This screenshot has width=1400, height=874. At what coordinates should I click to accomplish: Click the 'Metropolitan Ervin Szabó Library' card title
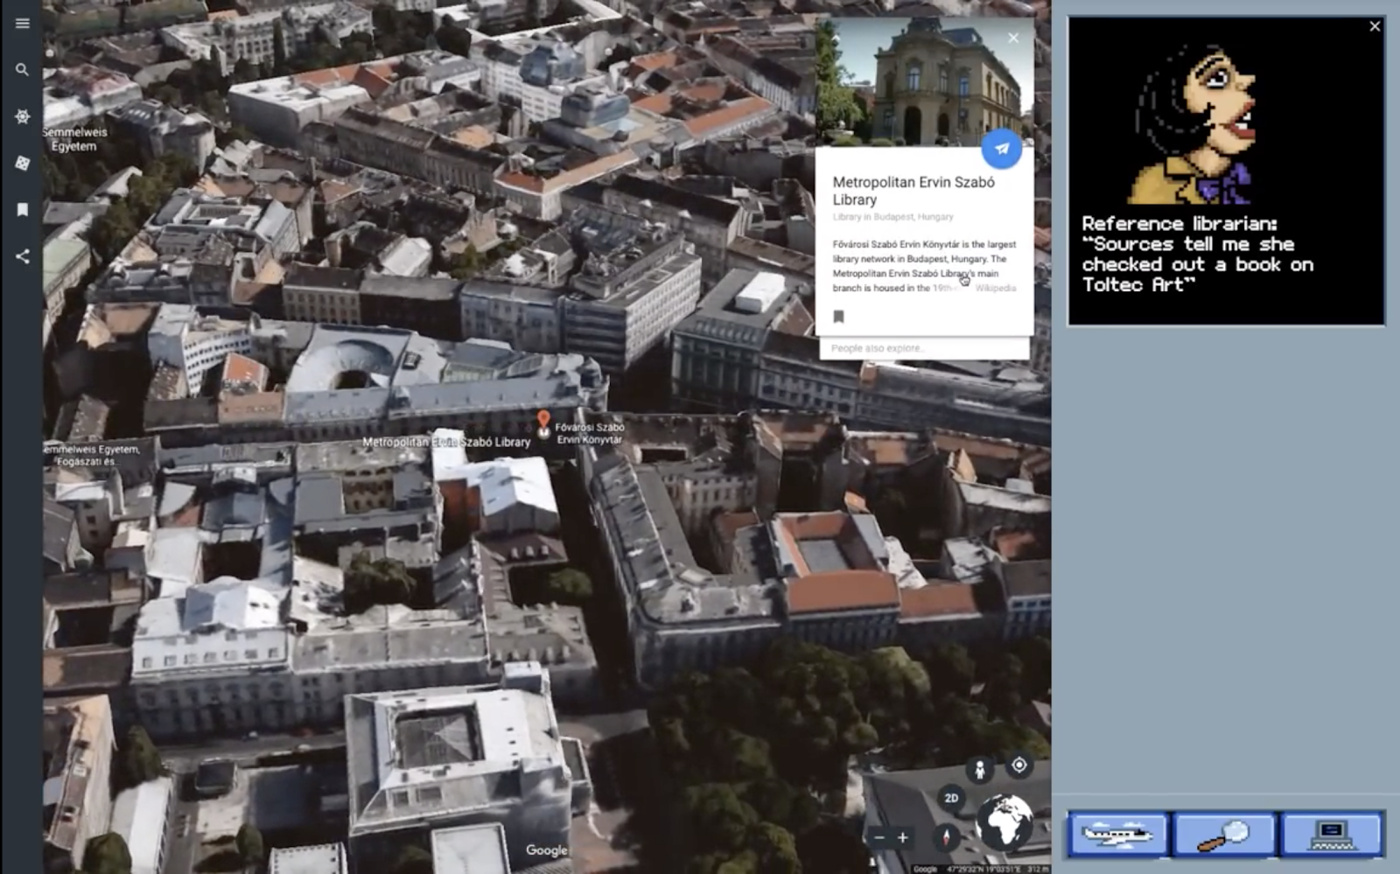913,191
